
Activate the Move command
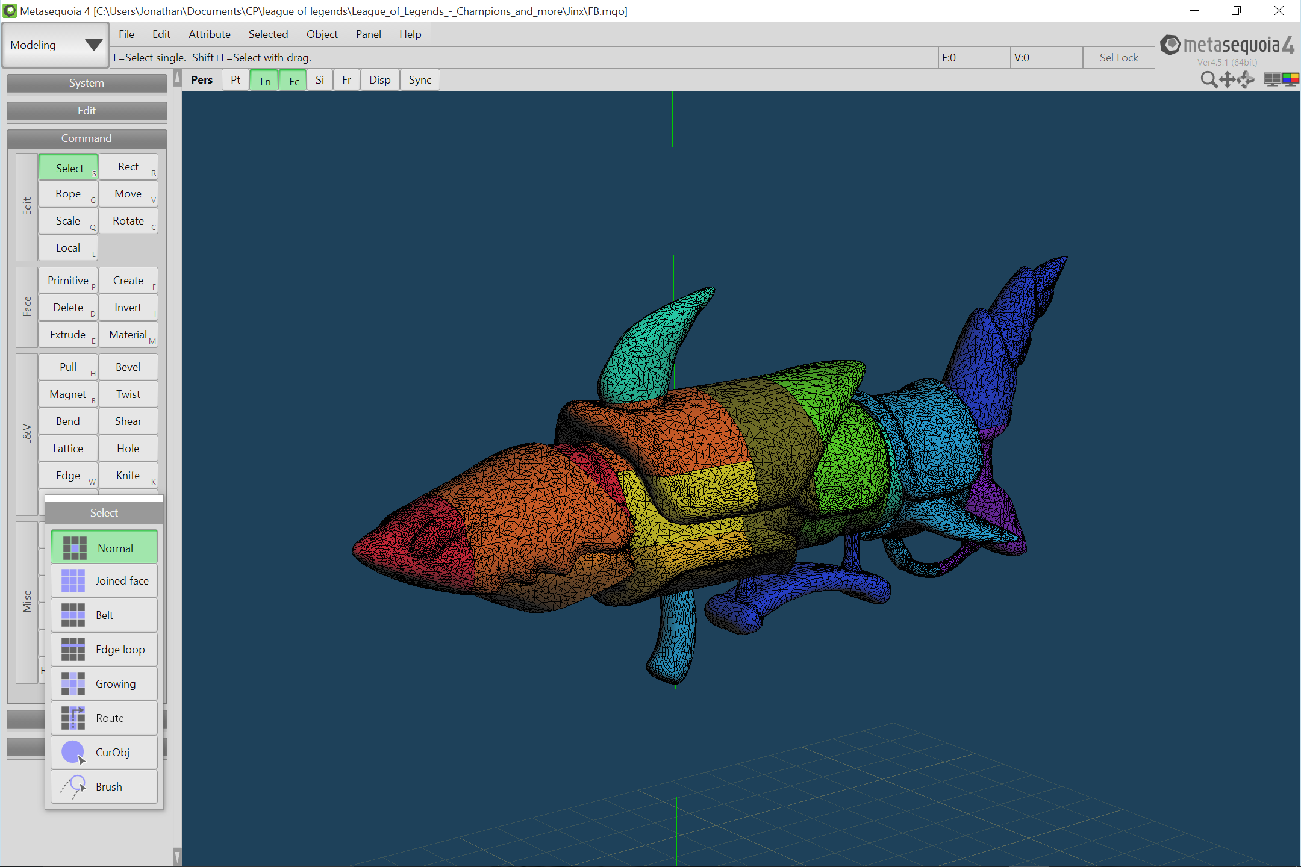coord(128,194)
